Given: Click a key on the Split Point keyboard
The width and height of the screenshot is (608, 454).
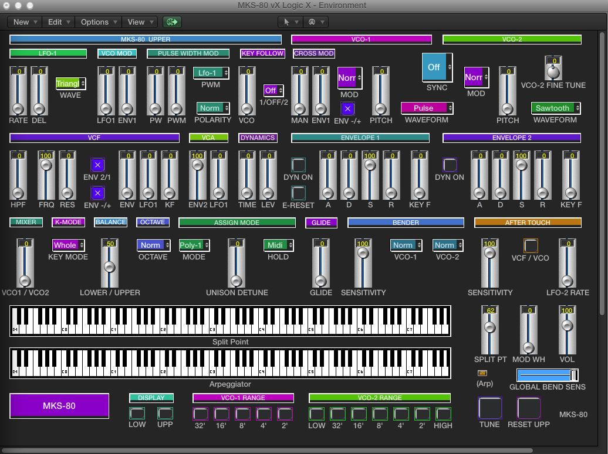Looking at the screenshot, I should coord(229,328).
